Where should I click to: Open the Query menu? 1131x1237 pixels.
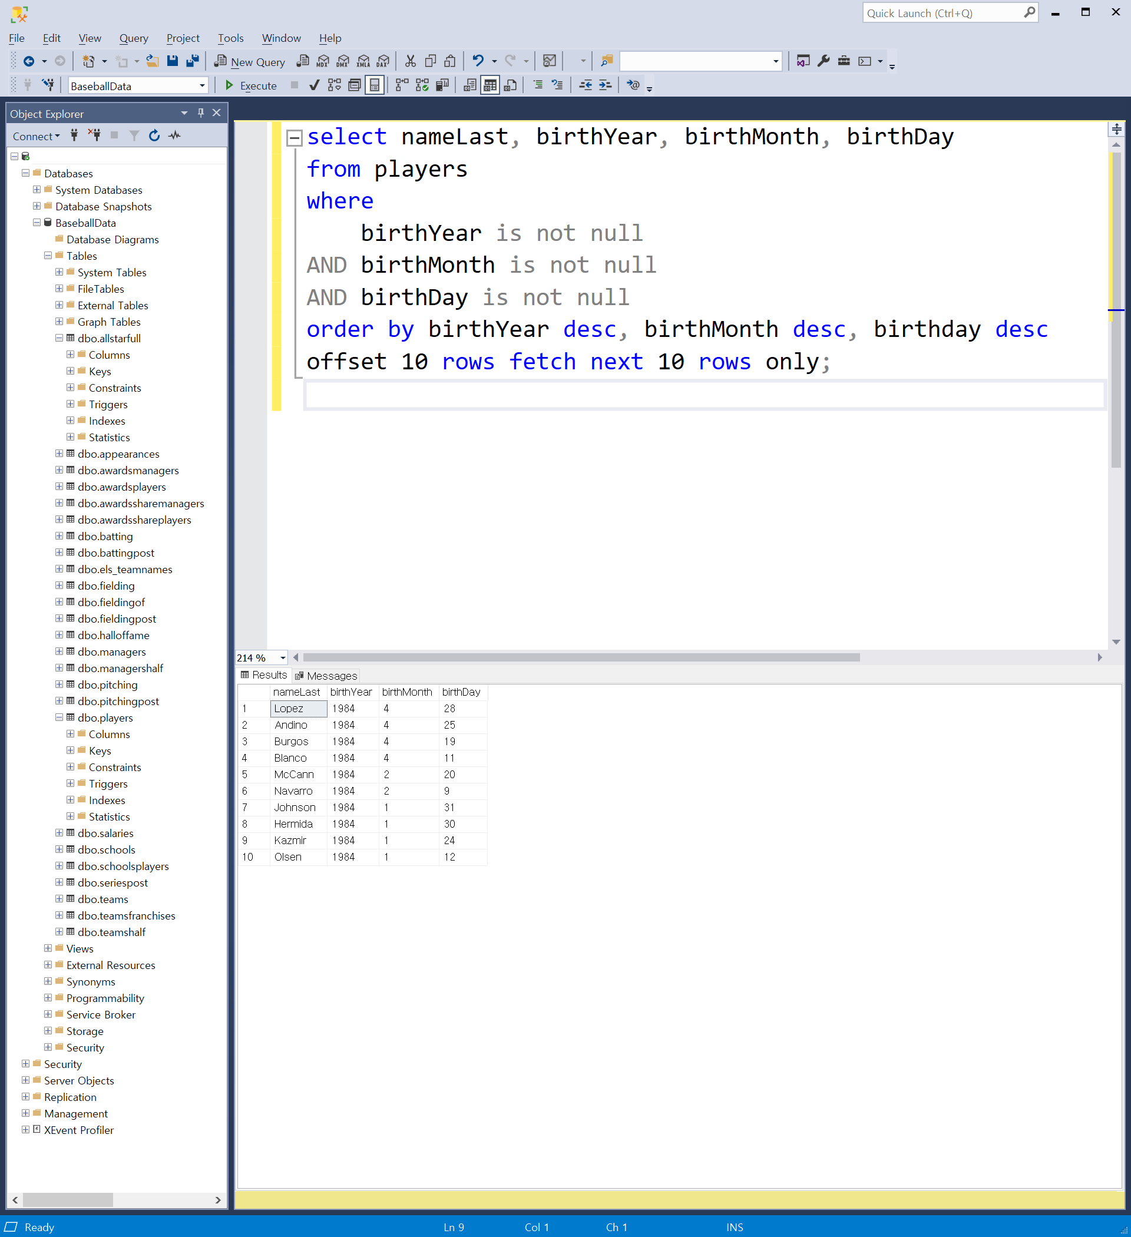point(133,38)
